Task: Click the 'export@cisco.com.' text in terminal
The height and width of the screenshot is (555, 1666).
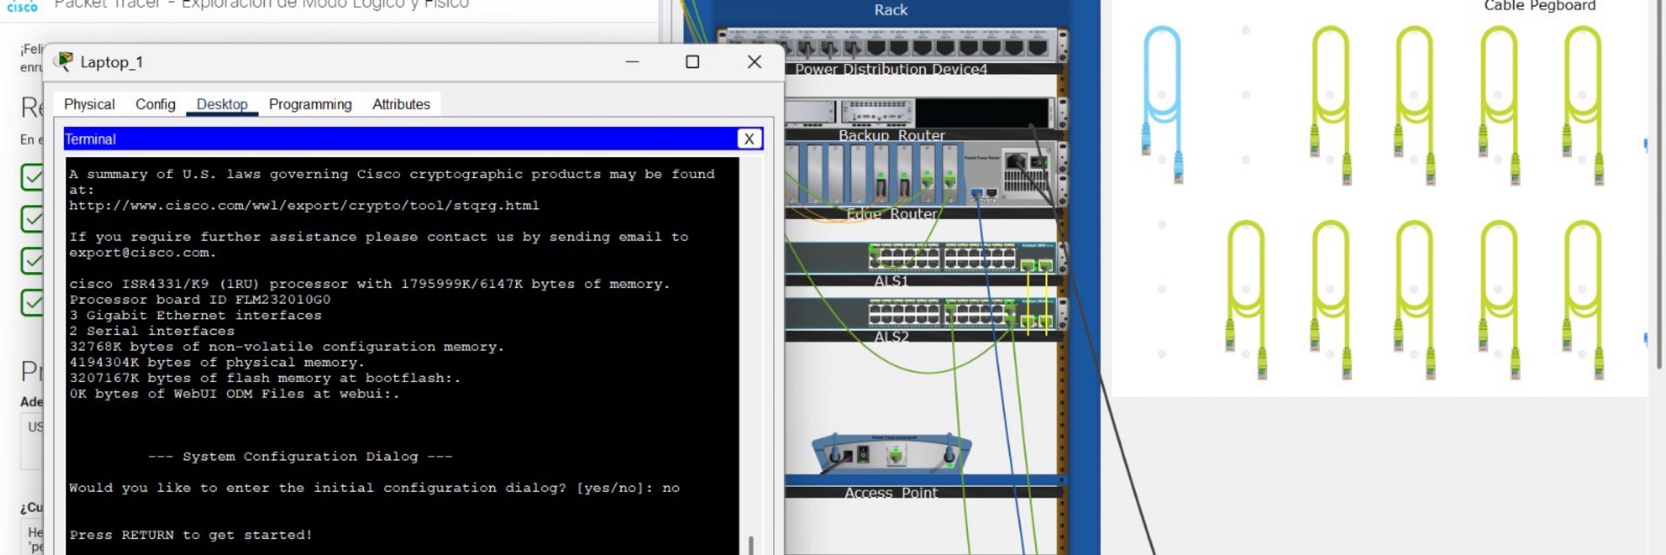Action: coord(142,253)
